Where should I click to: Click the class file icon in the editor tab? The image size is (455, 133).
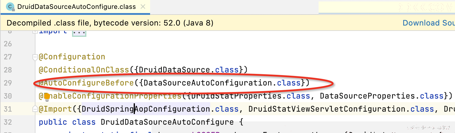[x=10, y=6]
